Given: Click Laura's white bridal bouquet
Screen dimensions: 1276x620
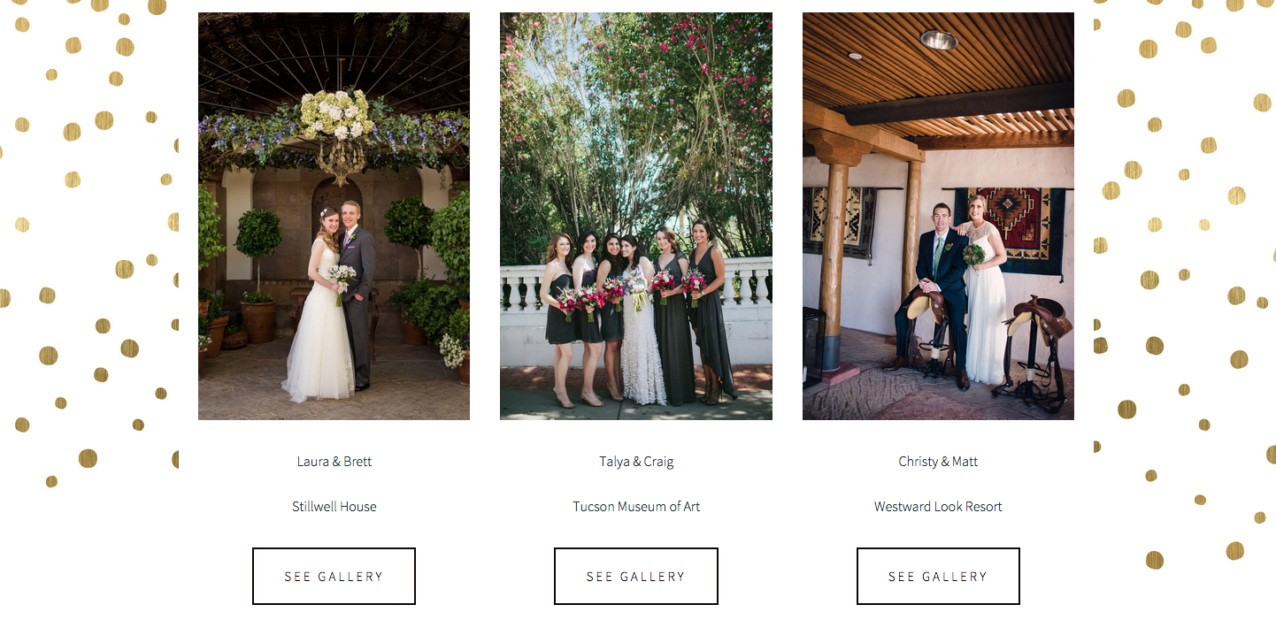Looking at the screenshot, I should coord(342,279).
